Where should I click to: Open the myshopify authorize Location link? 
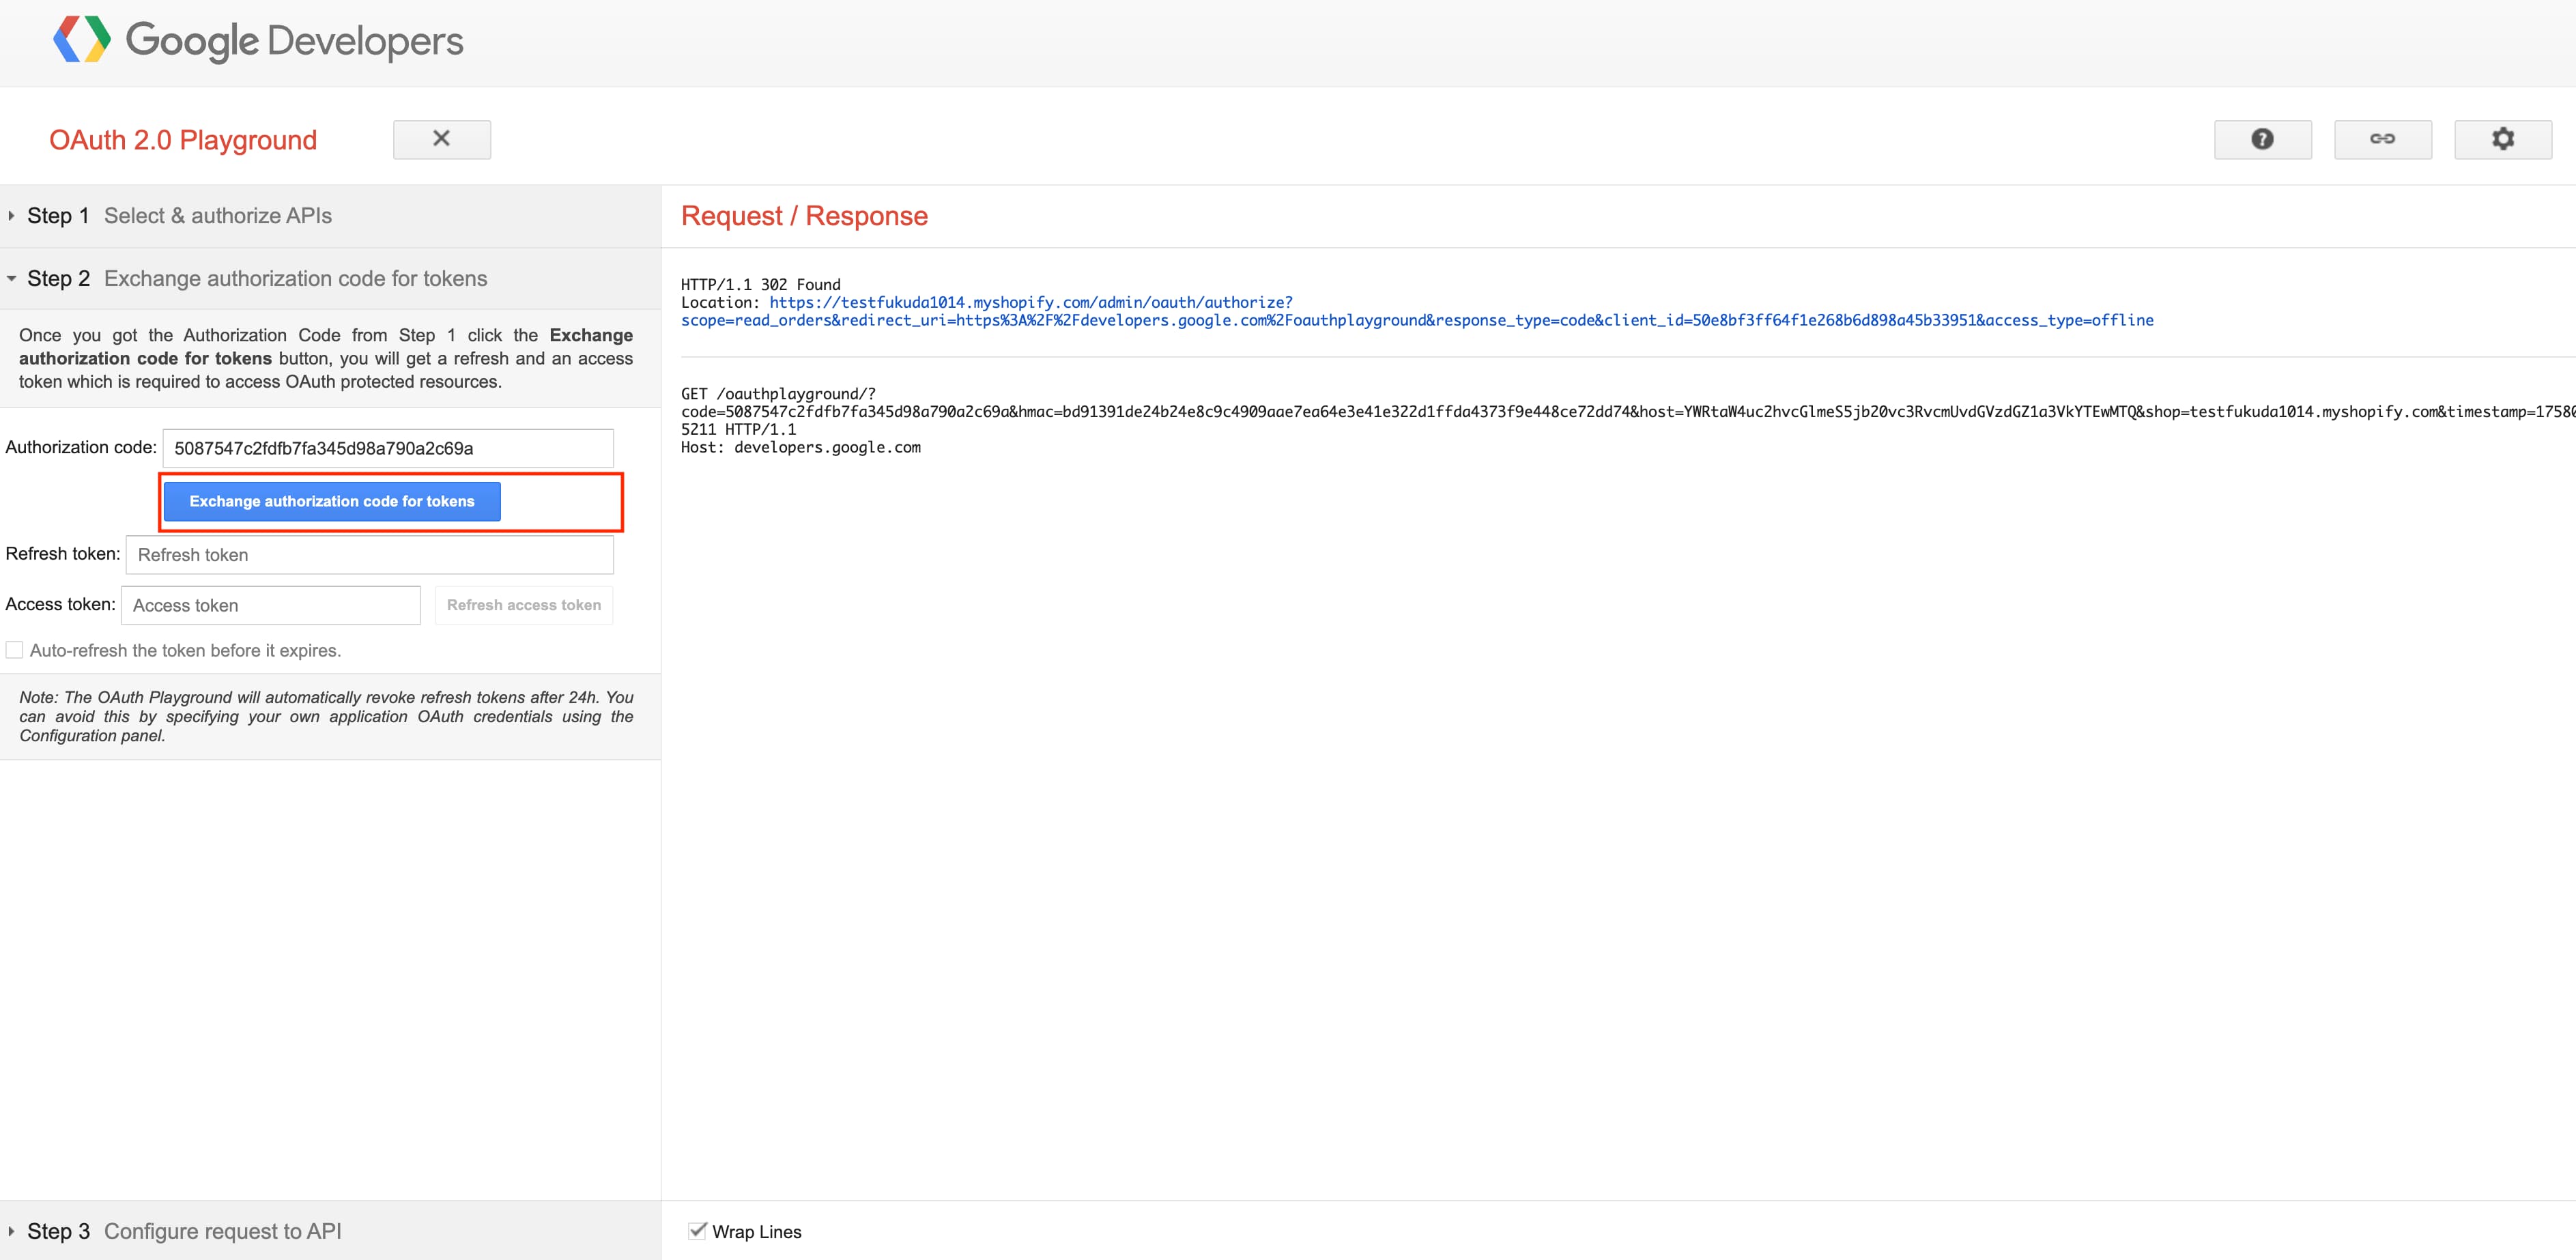pos(1417,311)
